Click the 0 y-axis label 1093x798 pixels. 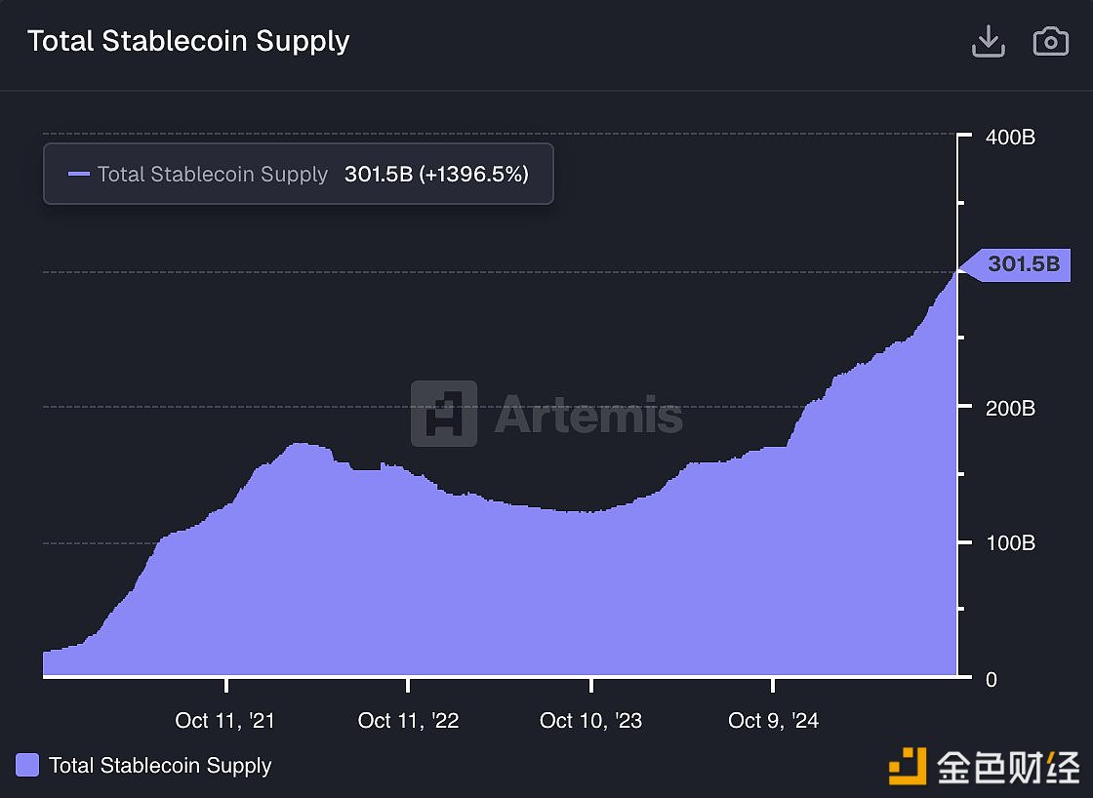point(992,679)
